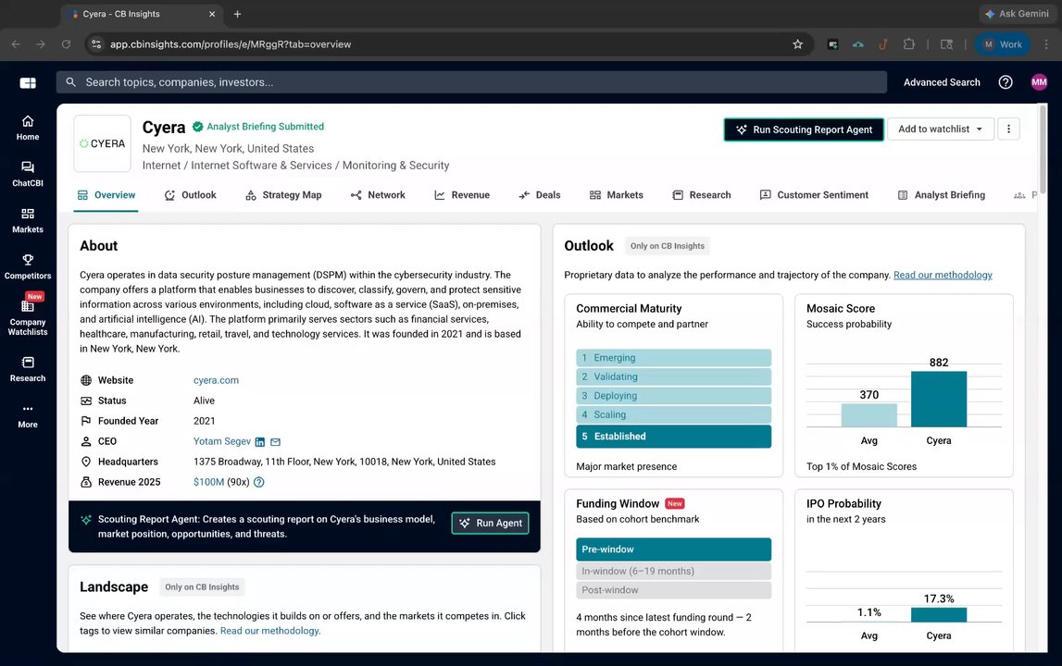
Task: Click the Avg Mosaic Score bar
Action: point(869,415)
